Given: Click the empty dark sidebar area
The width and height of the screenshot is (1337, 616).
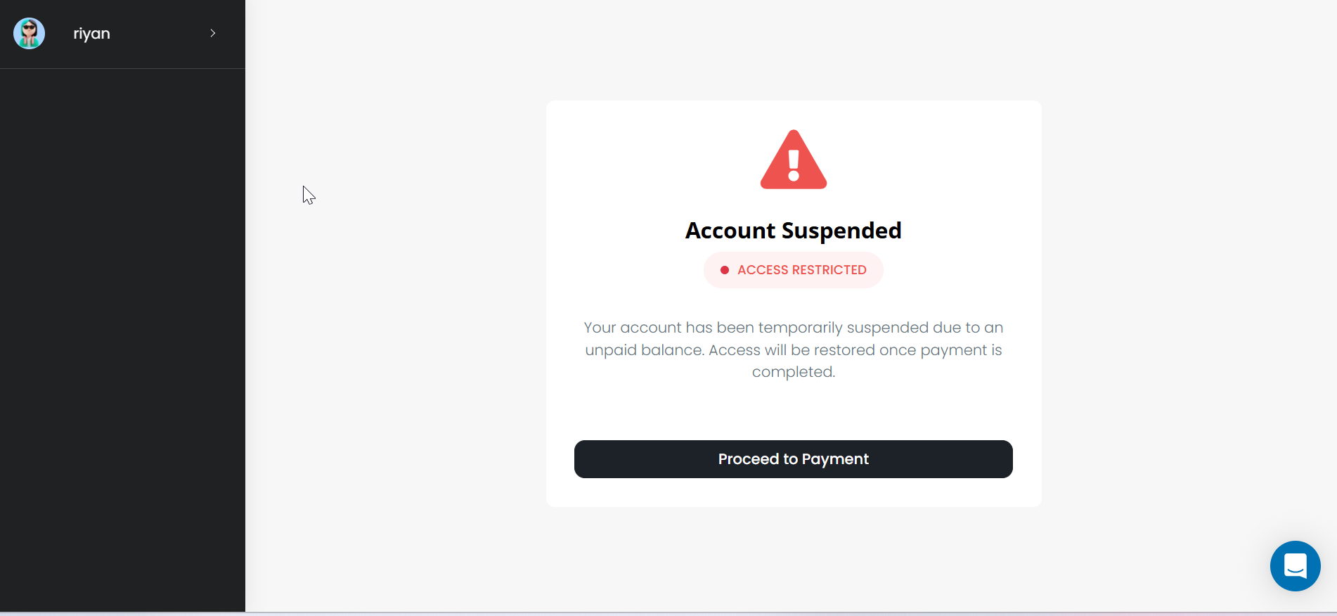Looking at the screenshot, I should [x=122, y=338].
